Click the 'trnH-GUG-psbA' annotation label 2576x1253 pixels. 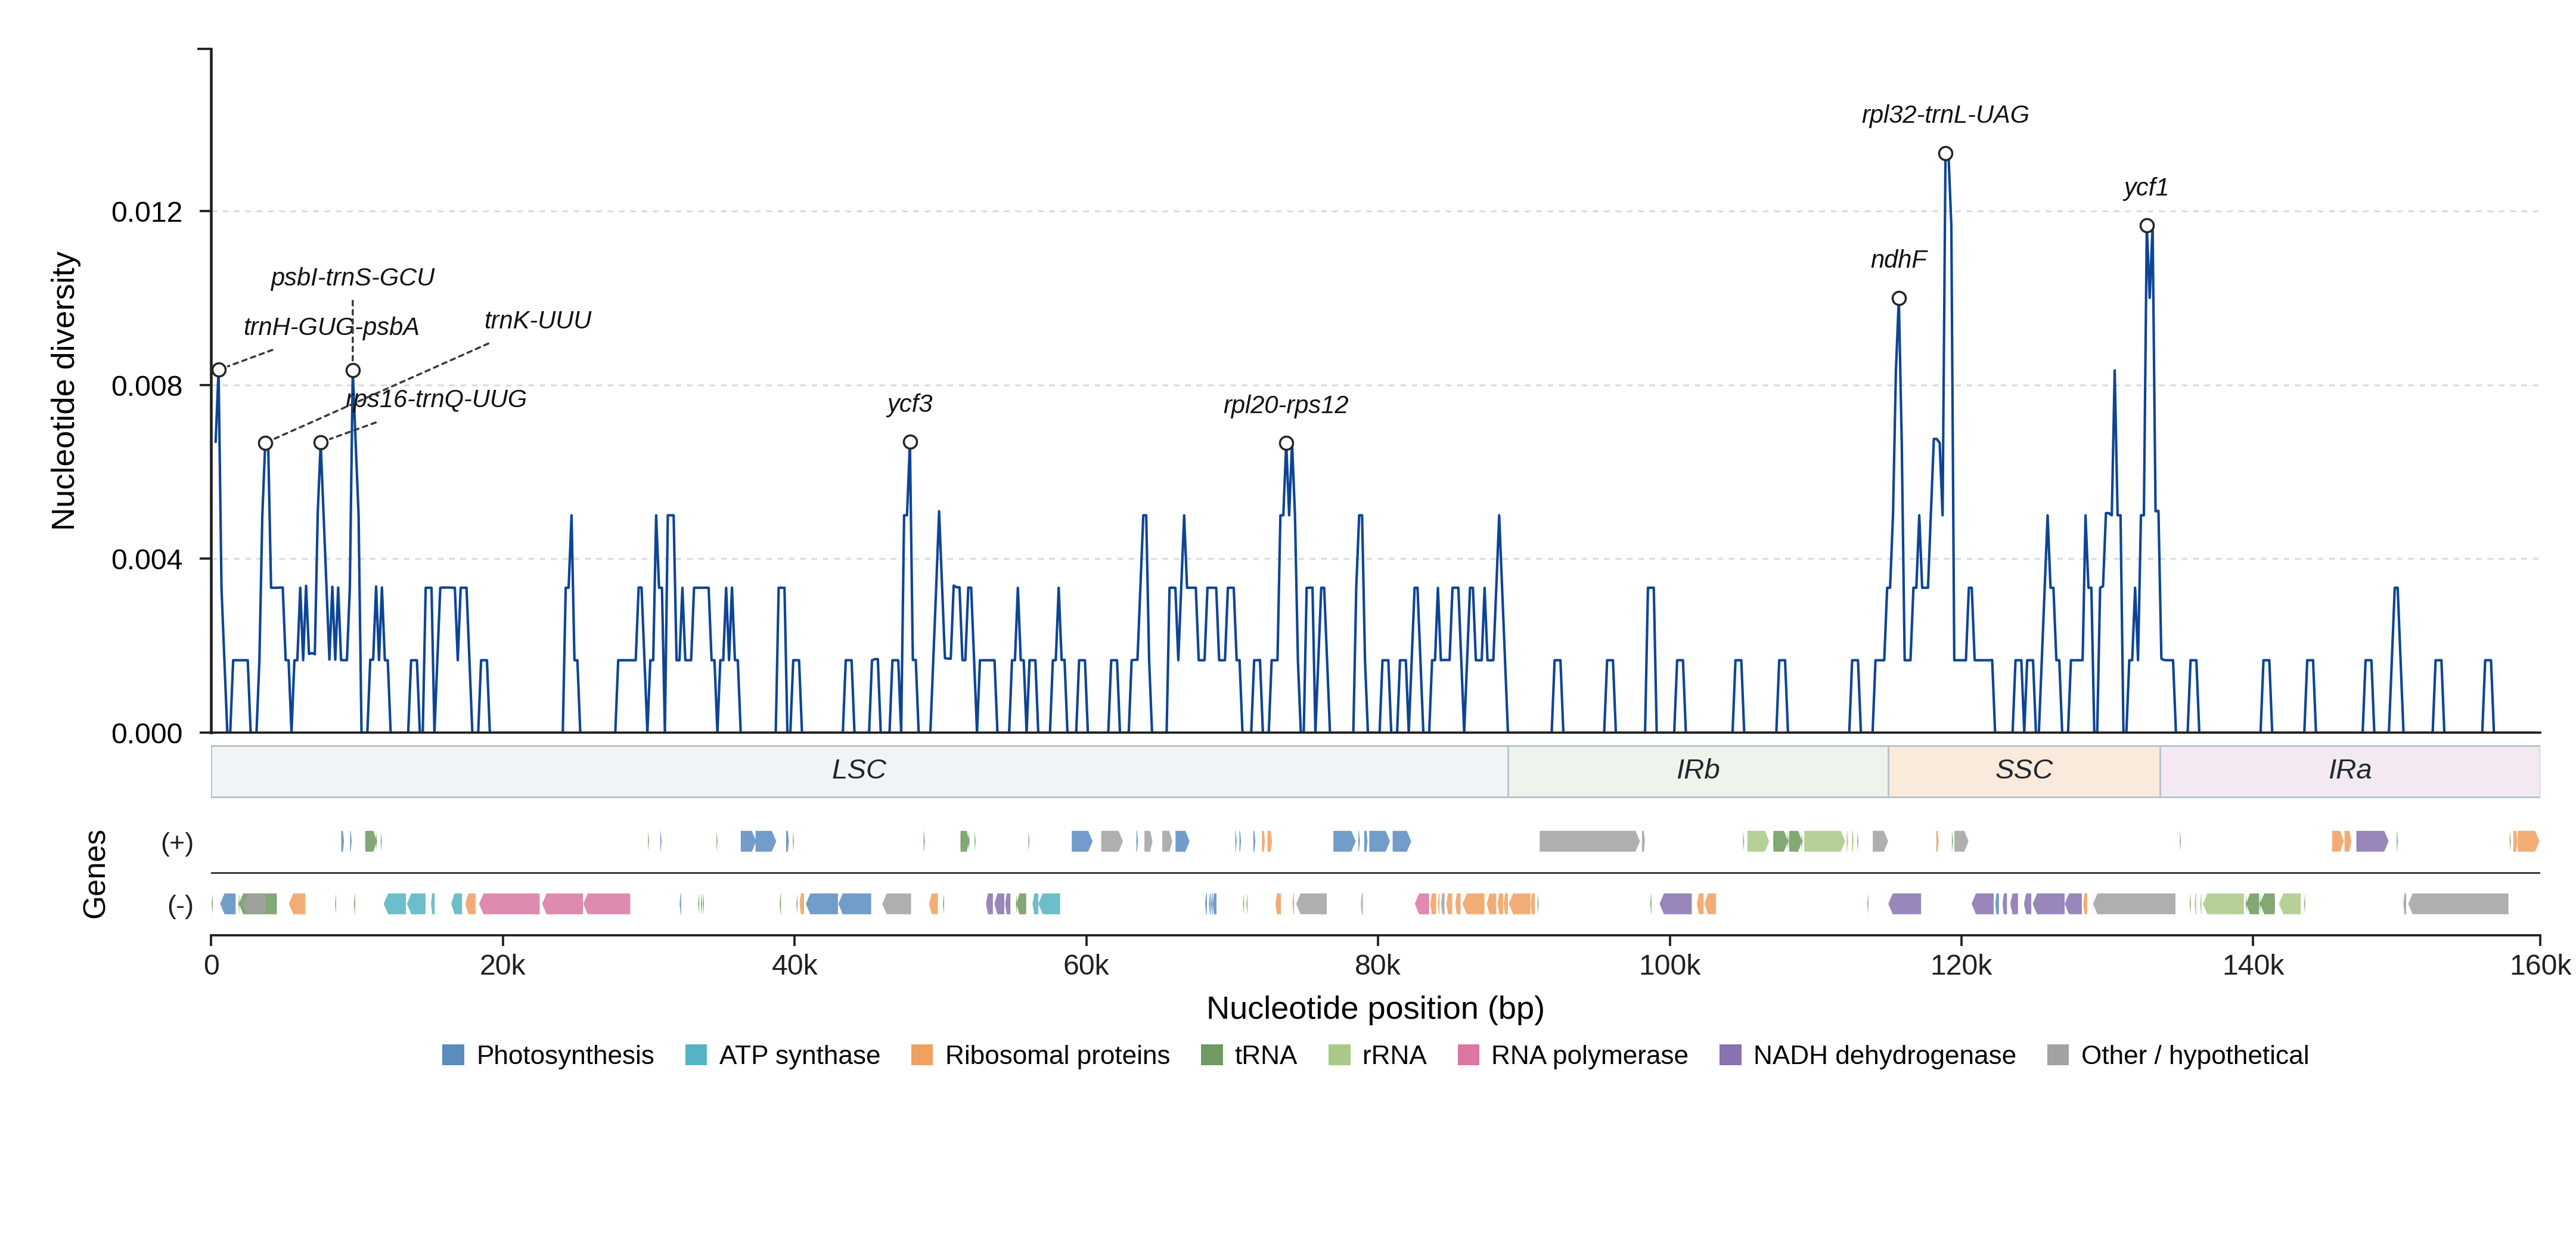(x=331, y=327)
